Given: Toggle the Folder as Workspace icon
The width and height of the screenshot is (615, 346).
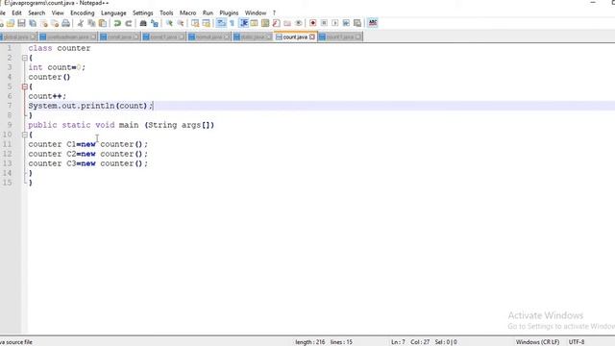Looking at the screenshot, I should coord(287,23).
